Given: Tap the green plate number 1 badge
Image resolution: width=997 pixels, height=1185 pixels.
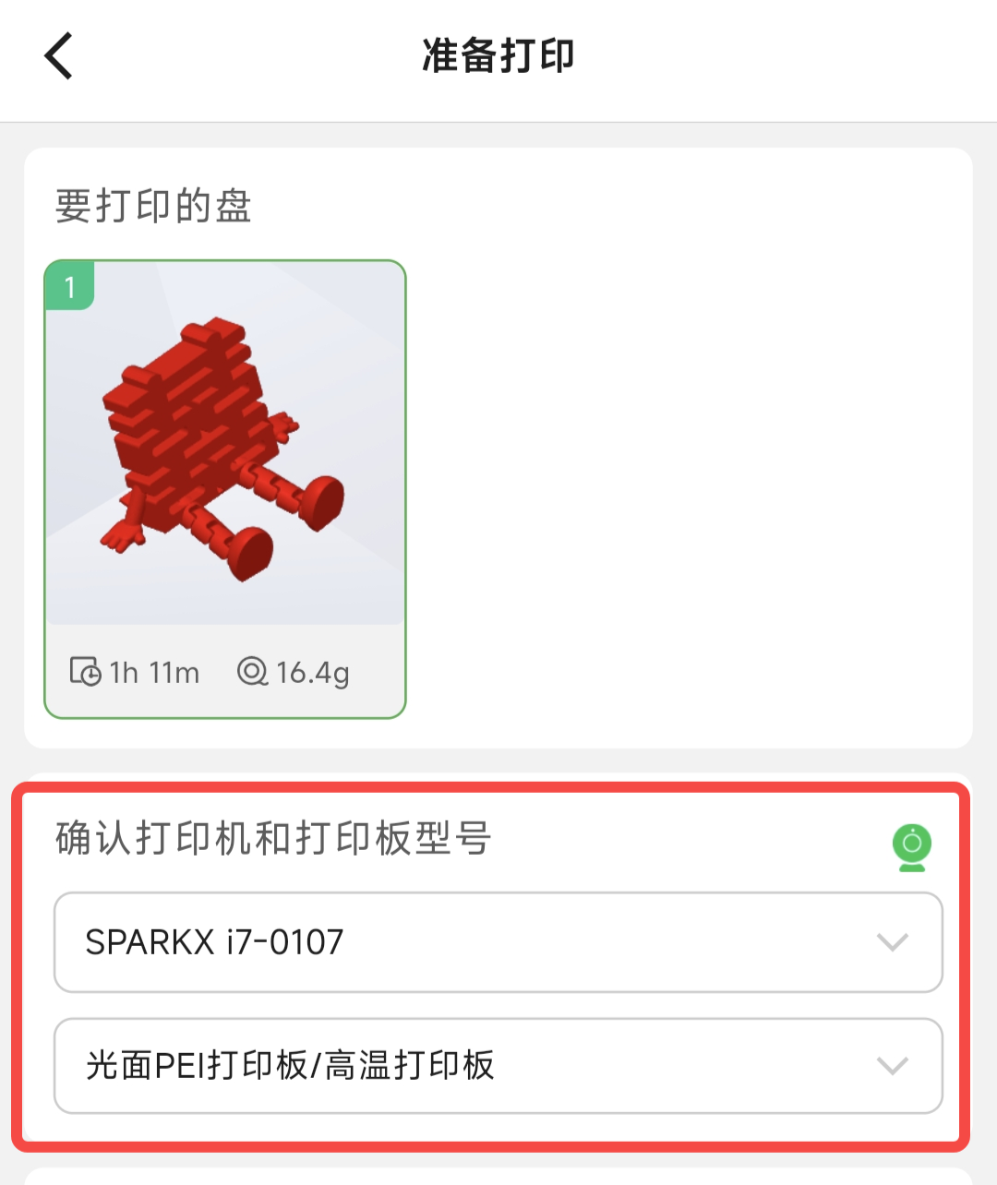Looking at the screenshot, I should [69, 286].
